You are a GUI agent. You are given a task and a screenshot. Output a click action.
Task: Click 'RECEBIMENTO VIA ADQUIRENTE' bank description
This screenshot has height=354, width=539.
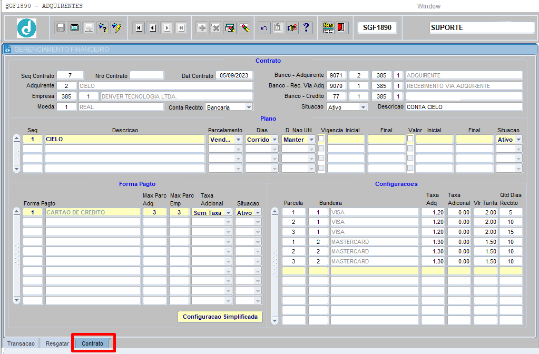464,86
